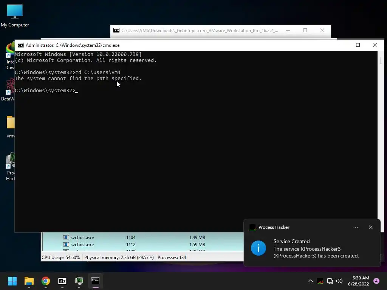Image resolution: width=387 pixels, height=290 pixels.
Task: Minimize the cmd.exe window
Action: coord(341,45)
